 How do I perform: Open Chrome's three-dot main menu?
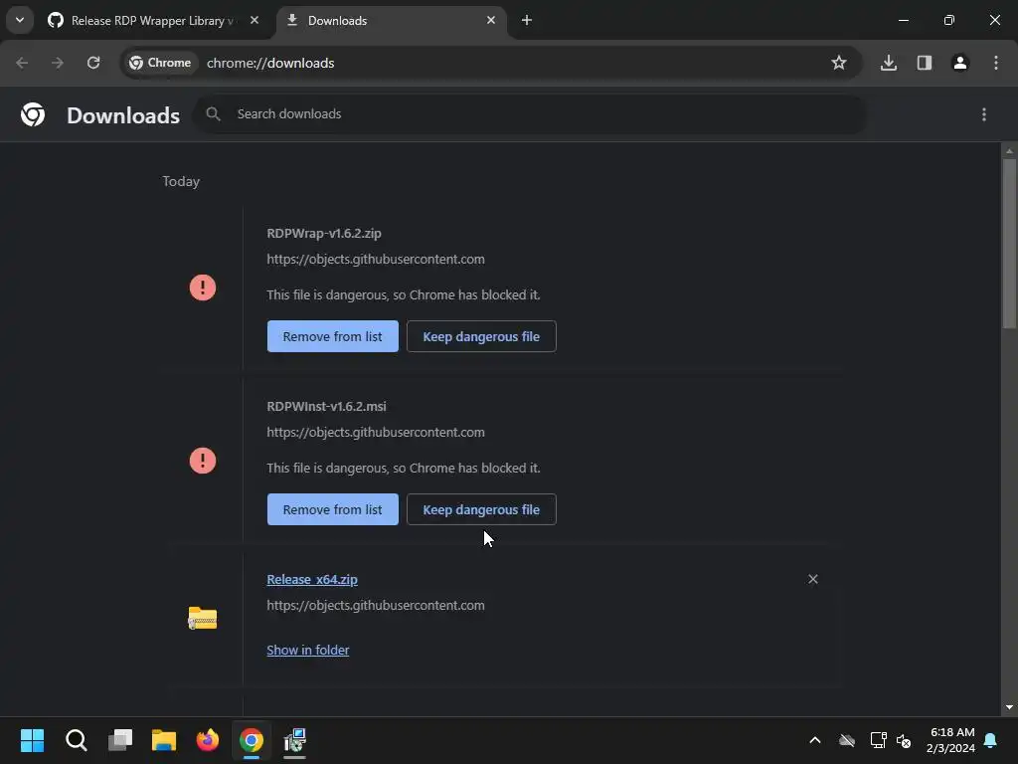[996, 63]
